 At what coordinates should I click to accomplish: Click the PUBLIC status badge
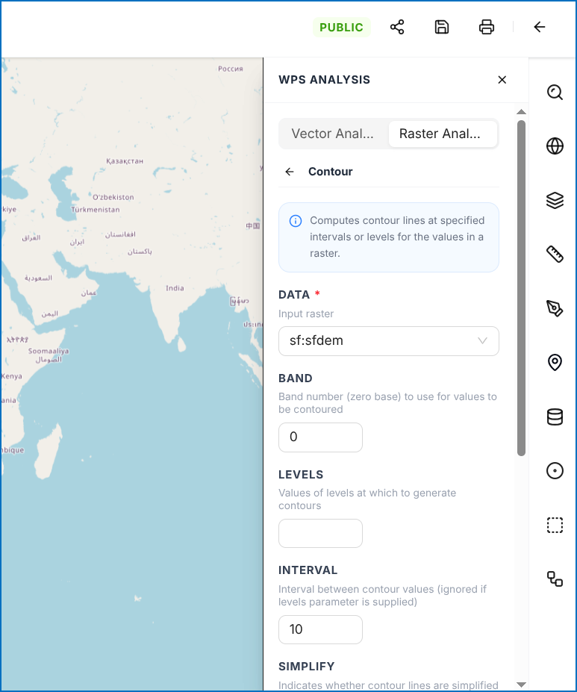(341, 28)
